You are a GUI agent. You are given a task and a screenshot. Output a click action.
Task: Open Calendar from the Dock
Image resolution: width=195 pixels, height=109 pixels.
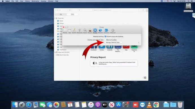tap(70, 105)
